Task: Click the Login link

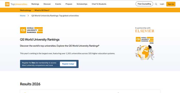Action: pyautogui.click(x=162, y=4)
